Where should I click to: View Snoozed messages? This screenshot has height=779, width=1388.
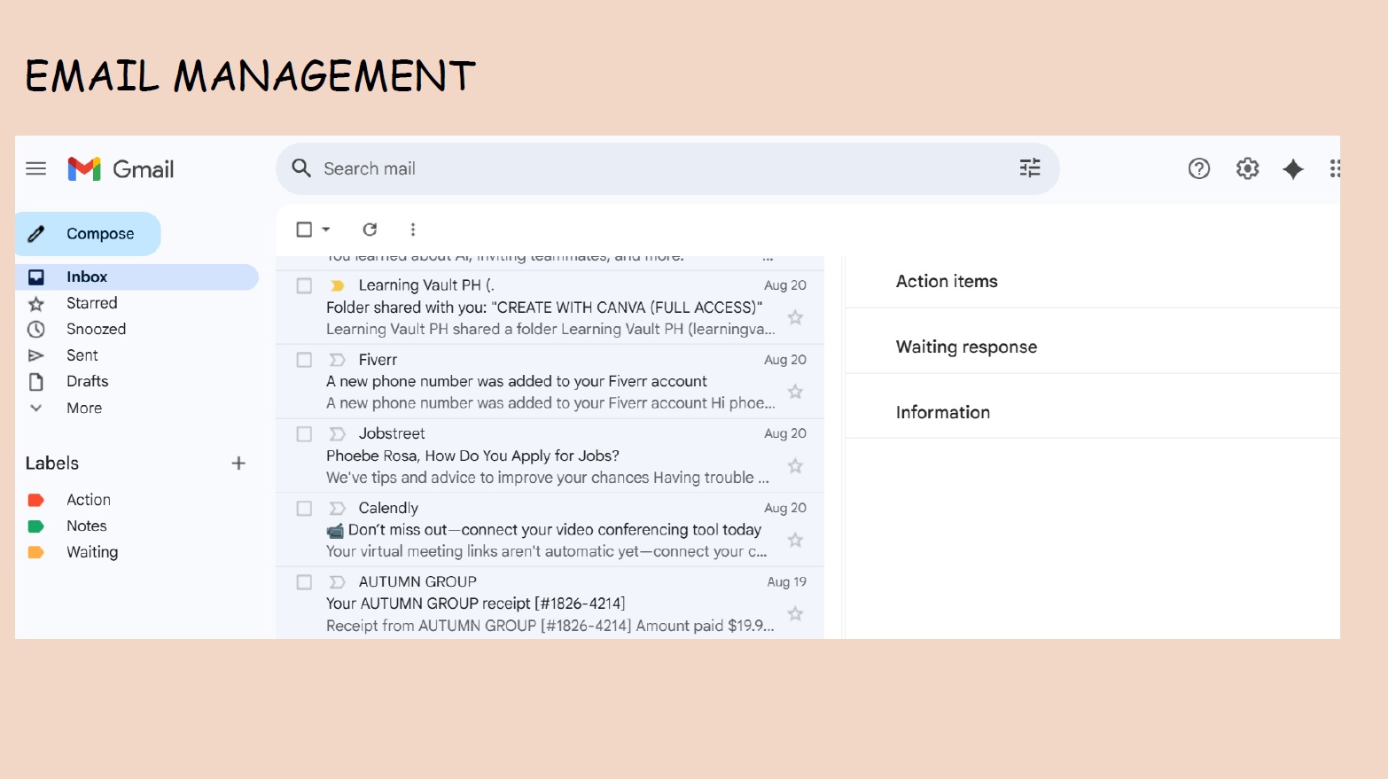point(97,329)
